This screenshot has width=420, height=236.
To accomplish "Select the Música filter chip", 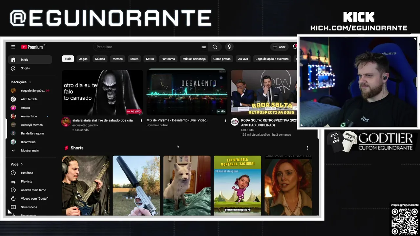I will (100, 59).
